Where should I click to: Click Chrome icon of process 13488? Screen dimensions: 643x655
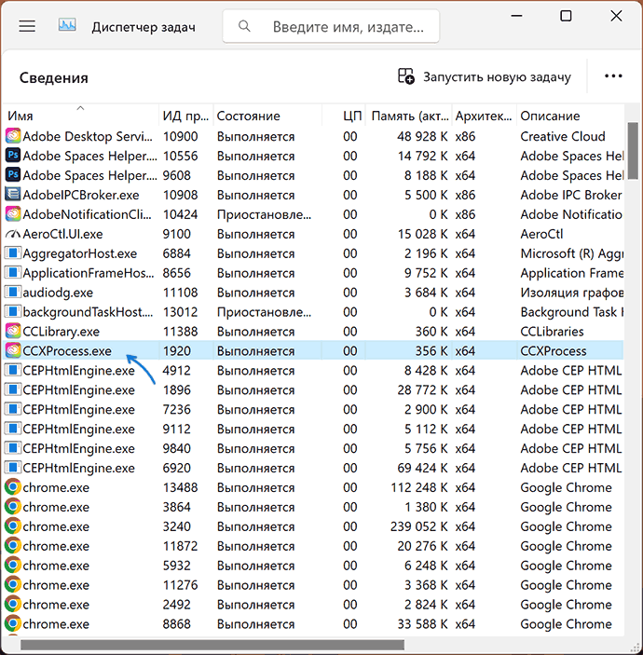coord(13,487)
